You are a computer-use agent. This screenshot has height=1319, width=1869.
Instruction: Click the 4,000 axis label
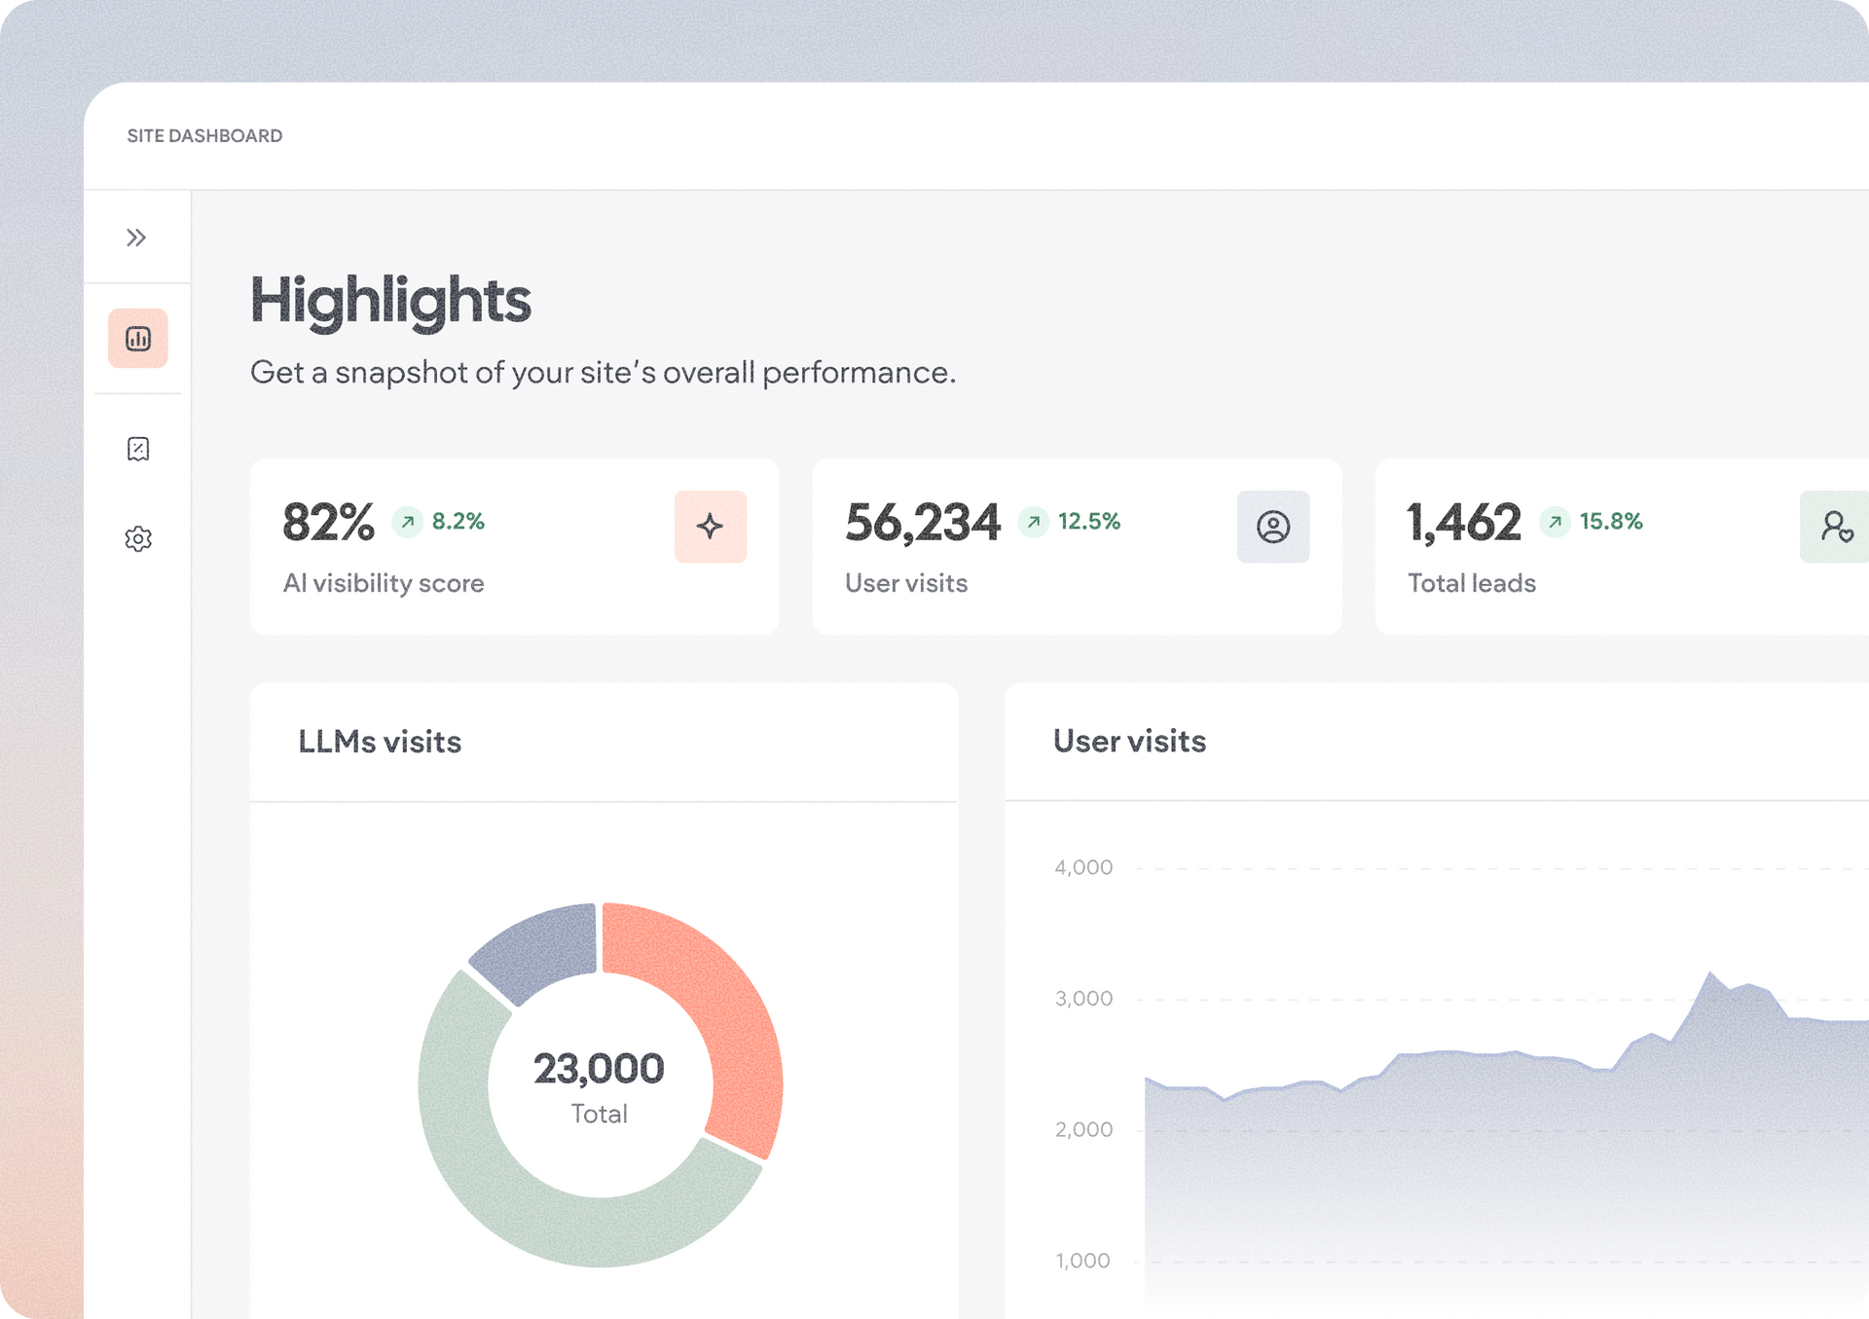(1083, 867)
